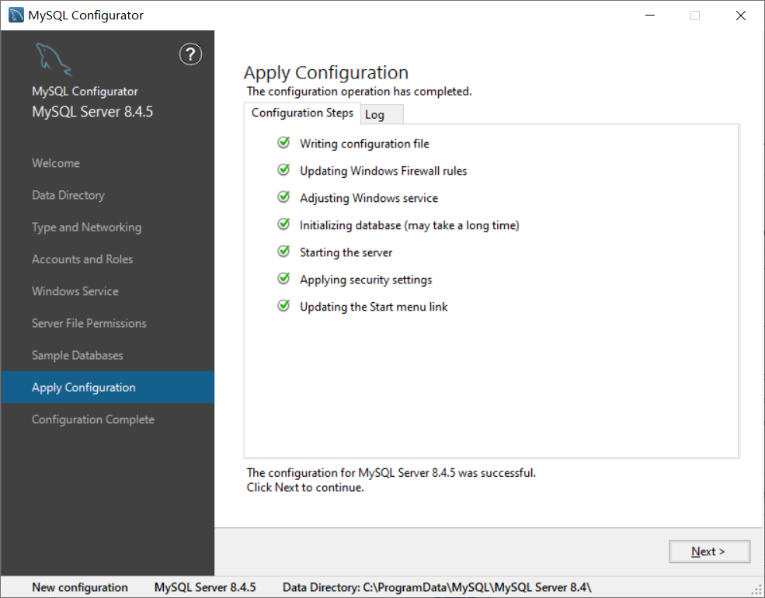Select Sample Databases sidebar step
Image resolution: width=765 pixels, height=598 pixels.
78,356
